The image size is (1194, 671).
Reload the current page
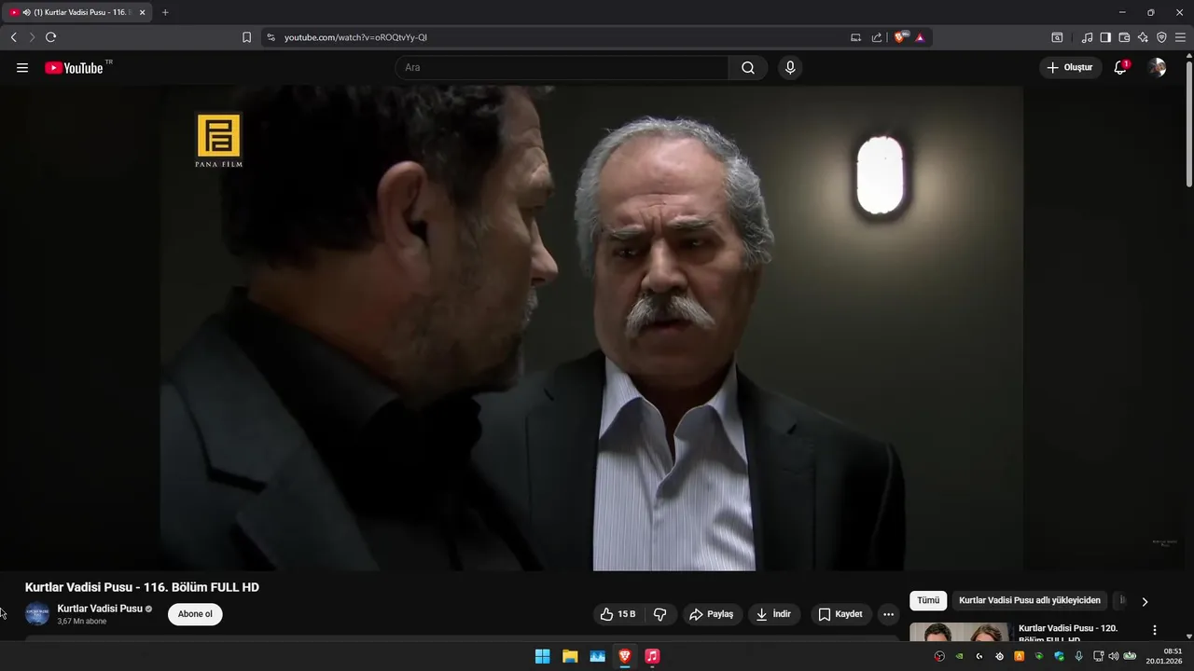point(50,37)
